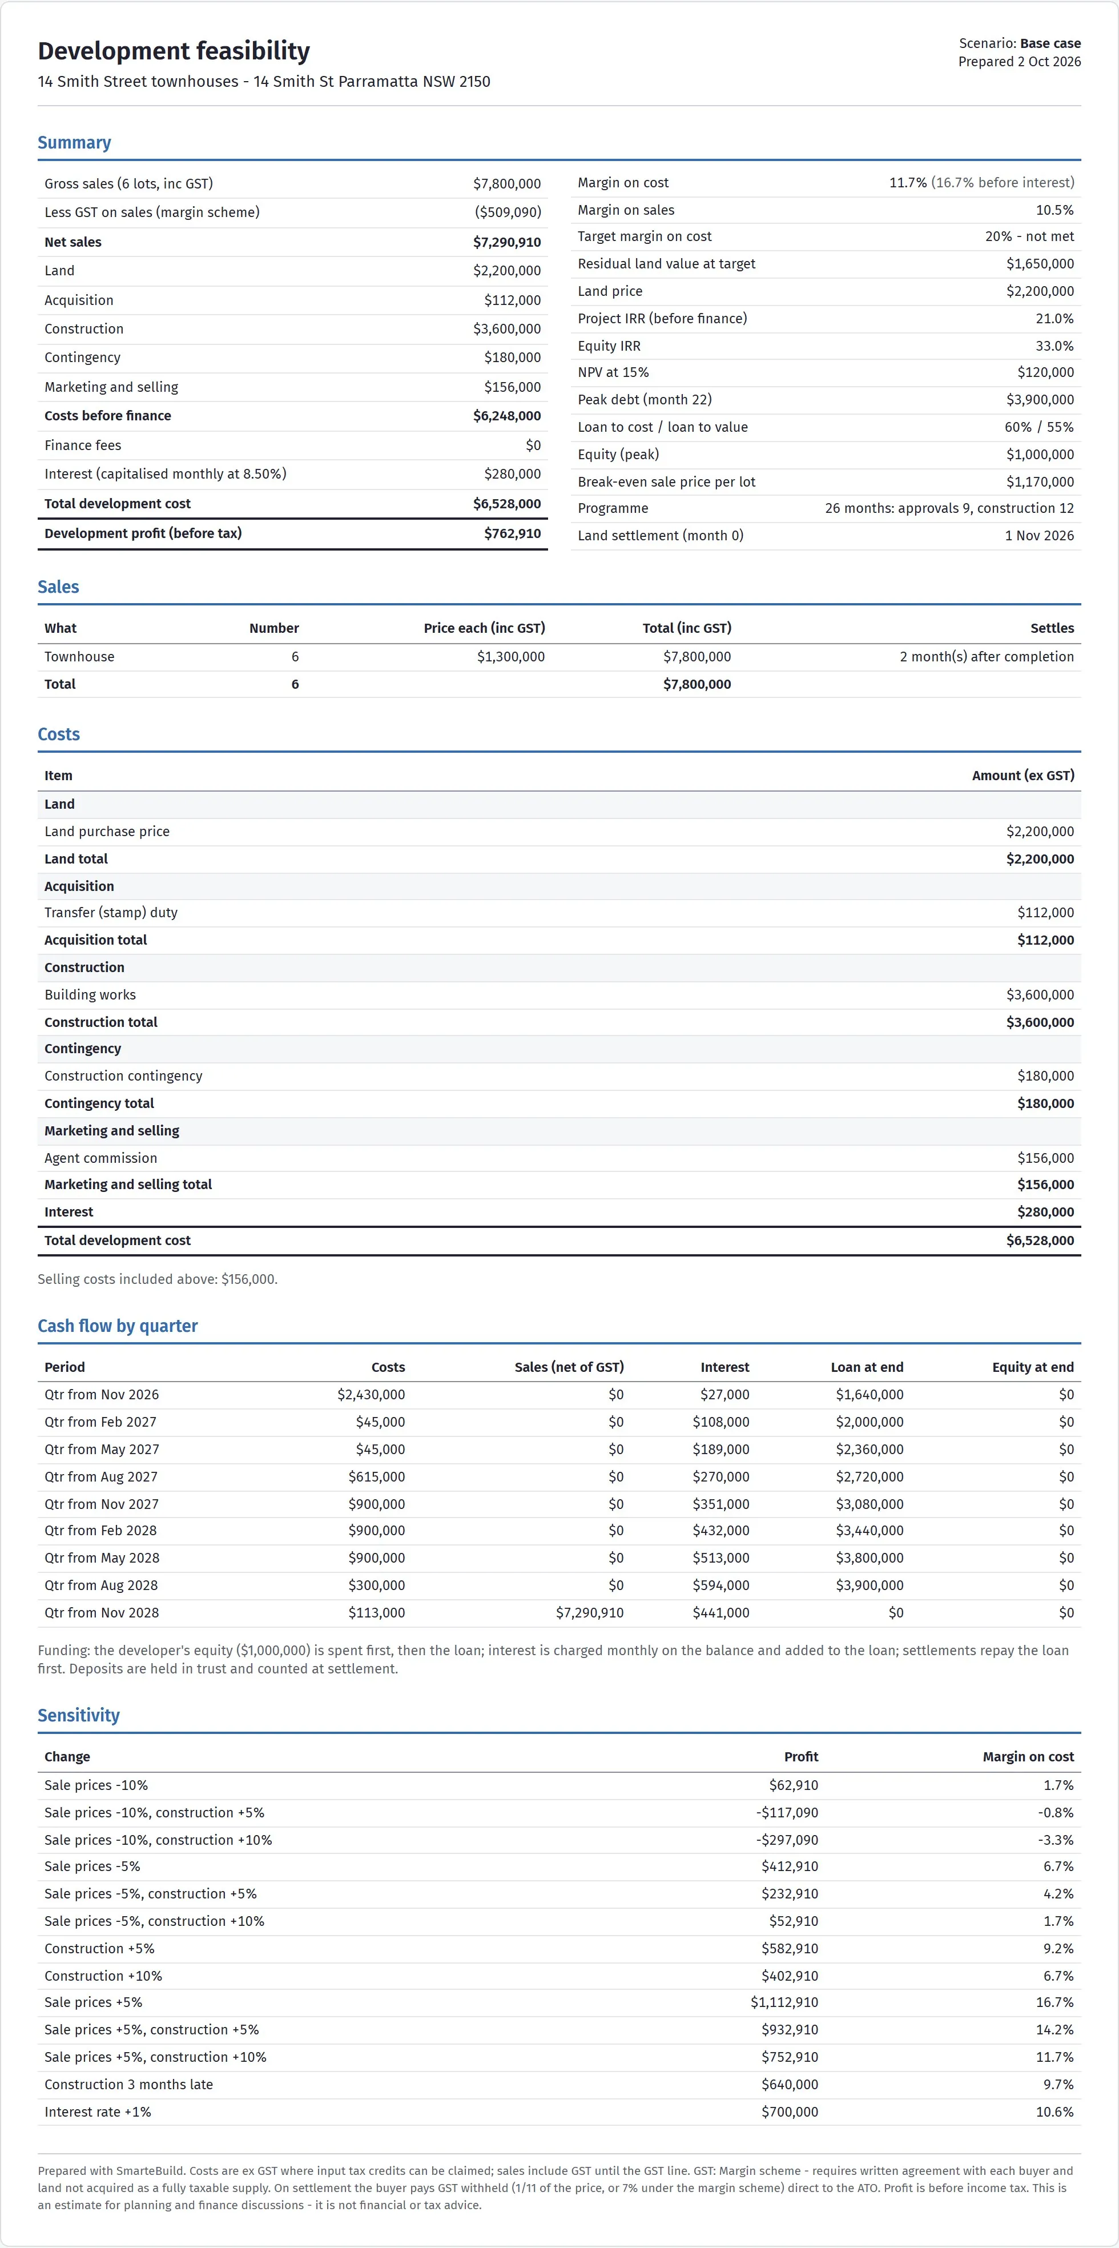Click the project address subtitle
The width and height of the screenshot is (1119, 2248).
[x=263, y=81]
